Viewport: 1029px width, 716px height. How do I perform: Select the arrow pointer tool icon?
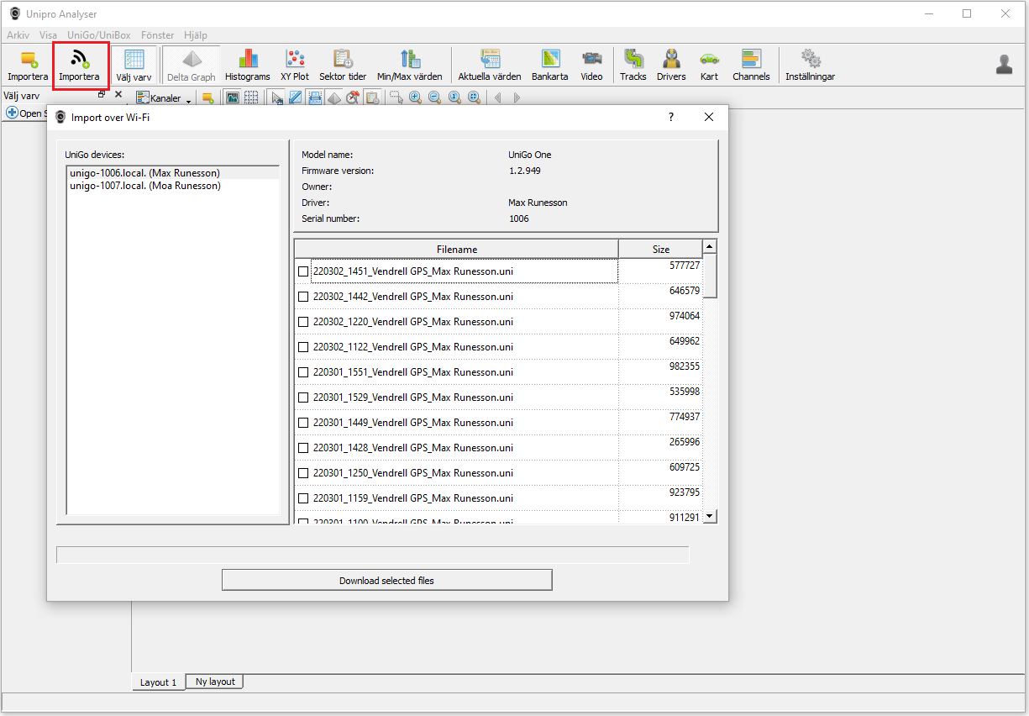(x=277, y=97)
